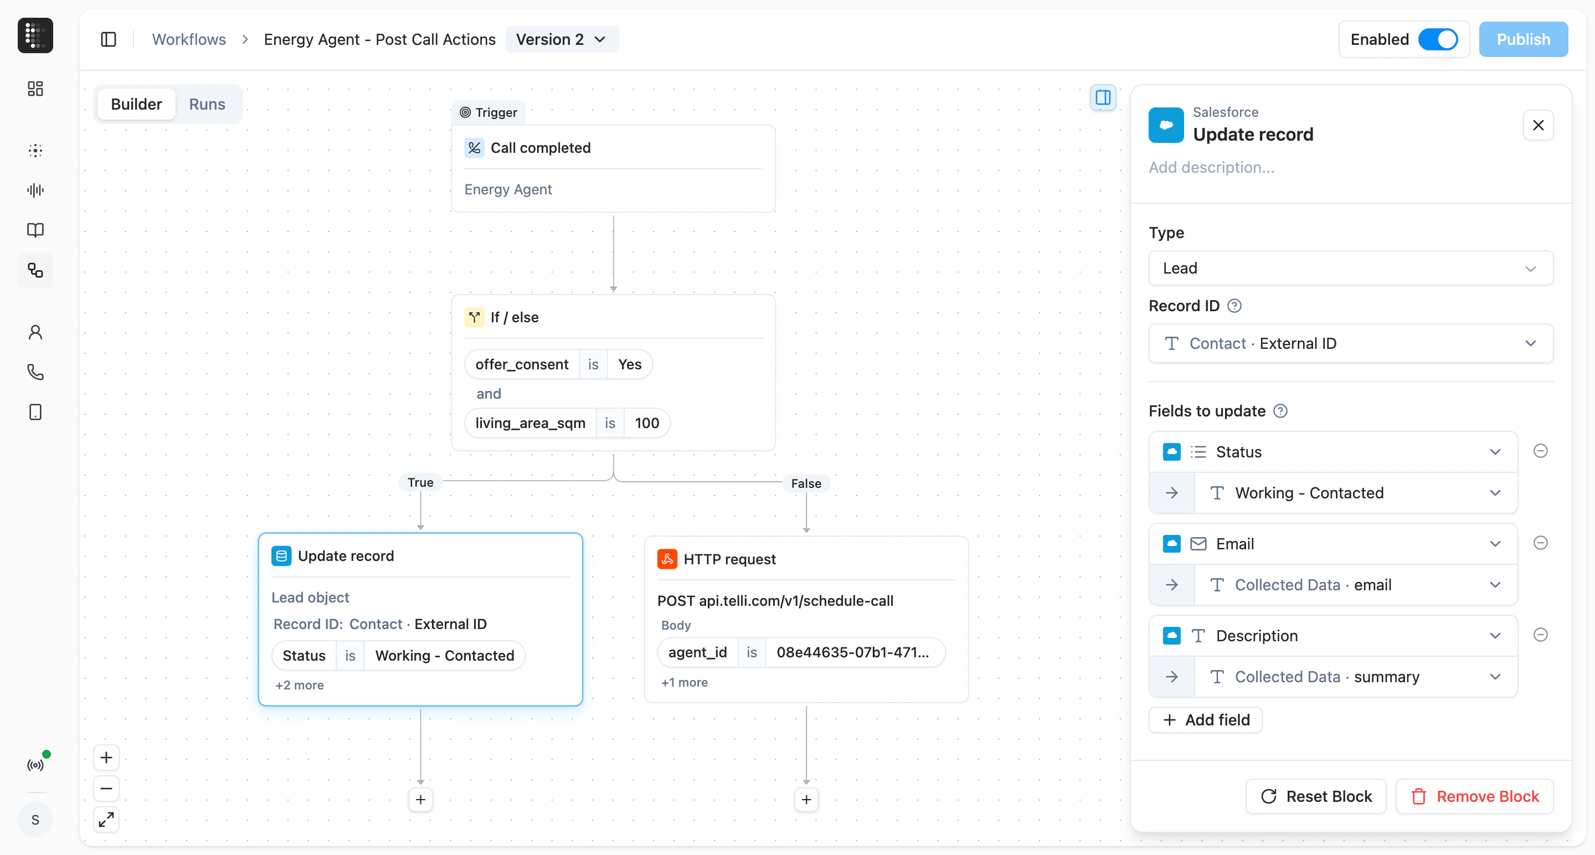Viewport: 1595px width, 855px height.
Task: Click the living_area_sqm condition pill
Action: click(567, 424)
